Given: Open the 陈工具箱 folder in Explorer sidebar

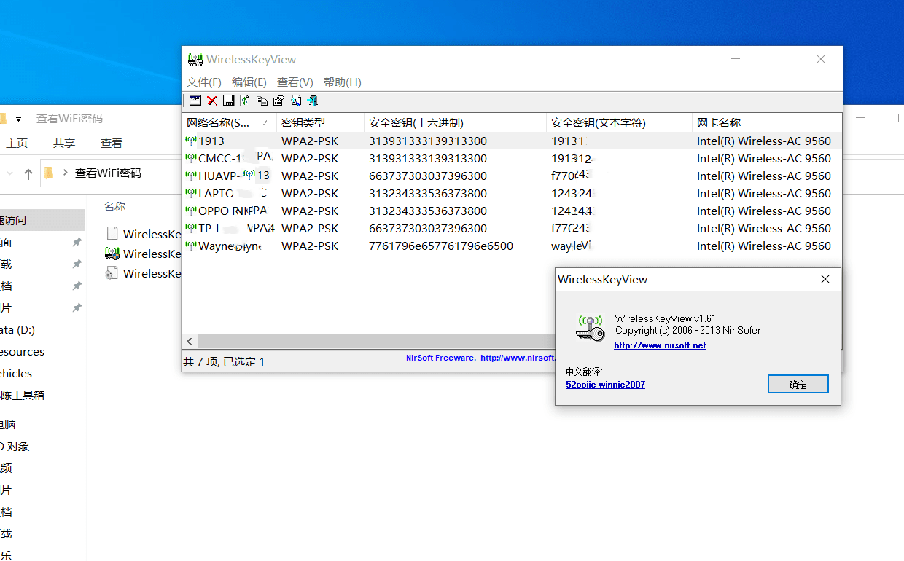Looking at the screenshot, I should tap(23, 395).
